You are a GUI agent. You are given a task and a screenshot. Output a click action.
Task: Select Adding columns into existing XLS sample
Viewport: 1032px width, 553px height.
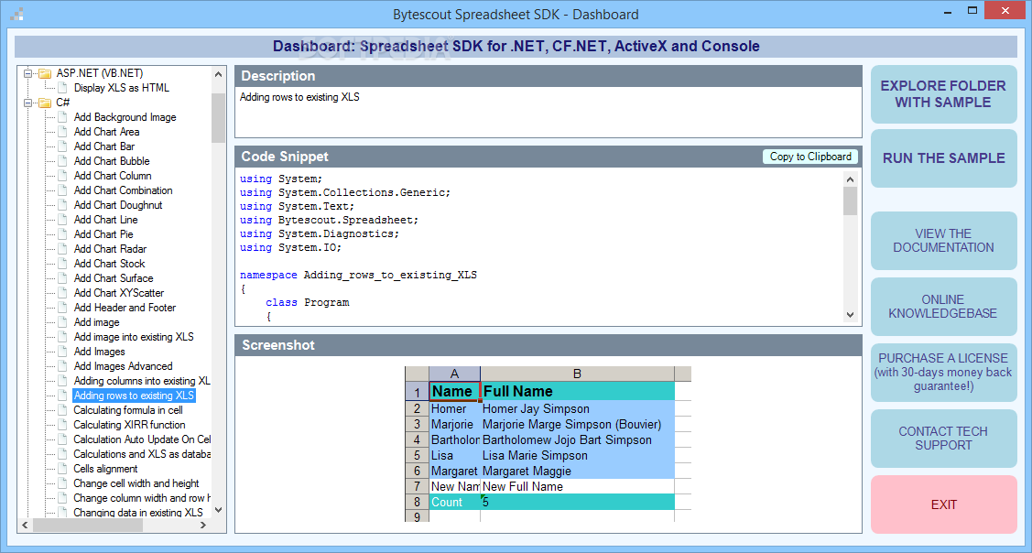coord(142,381)
